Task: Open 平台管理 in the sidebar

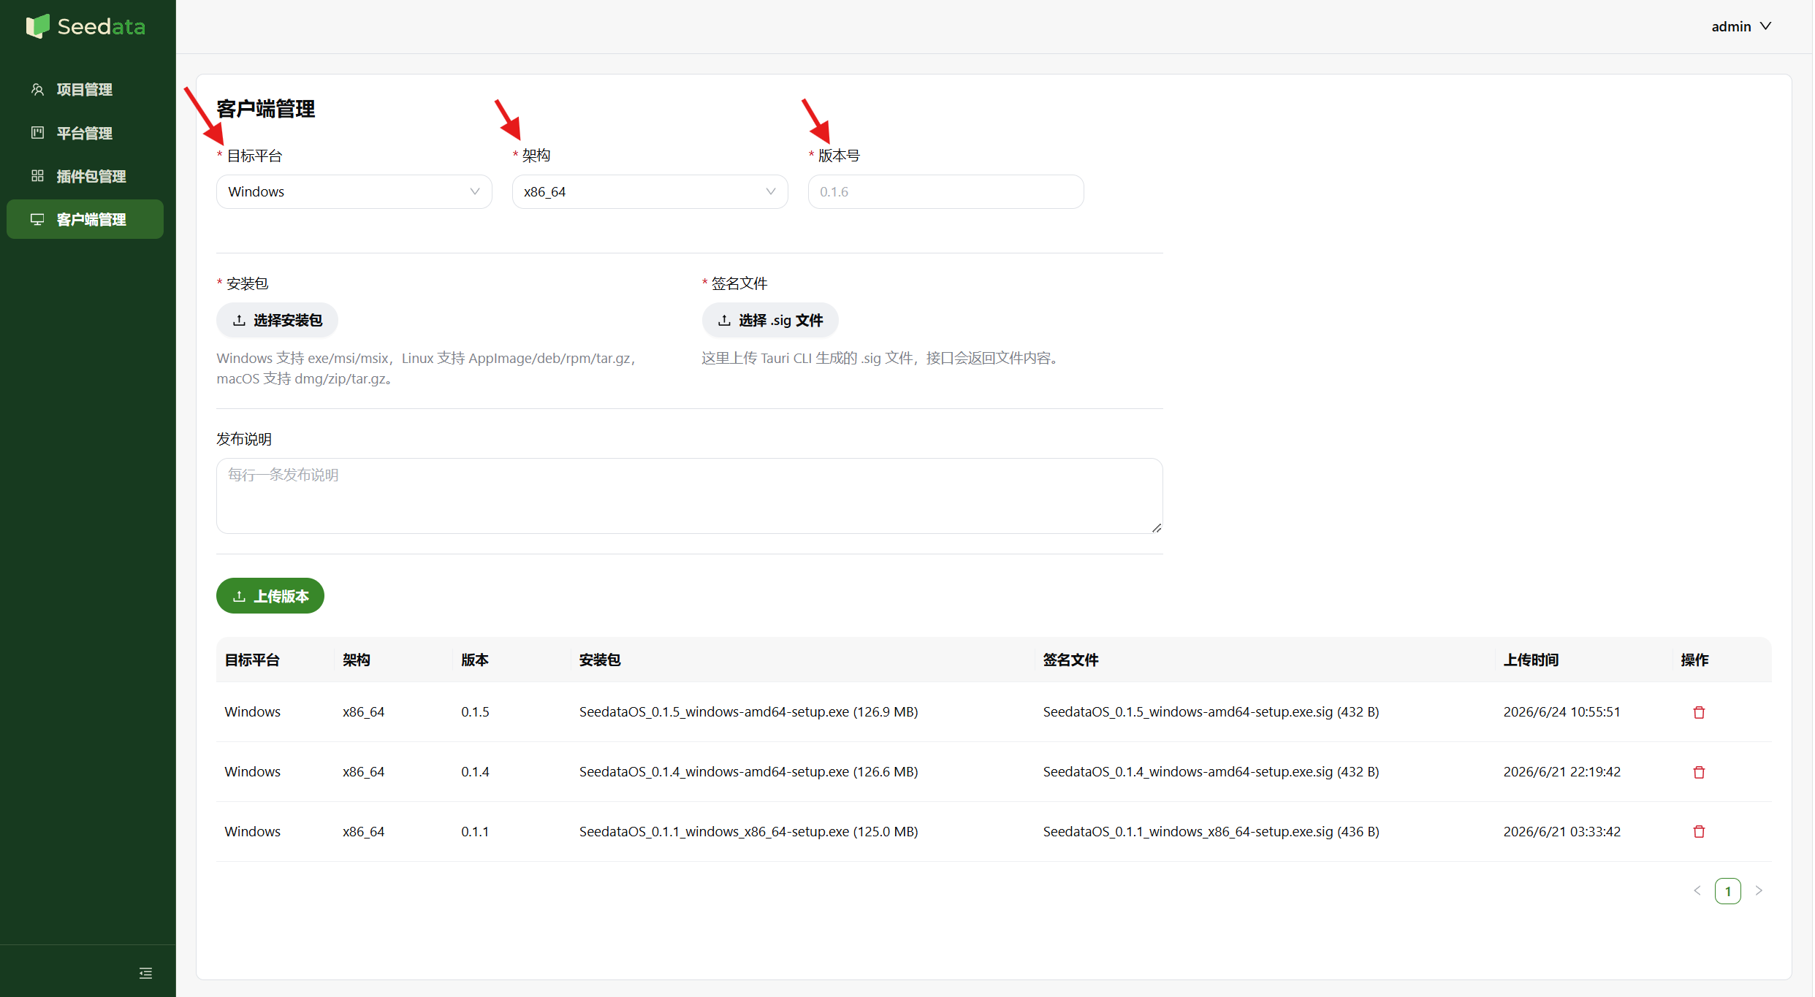Action: pyautogui.click(x=85, y=133)
